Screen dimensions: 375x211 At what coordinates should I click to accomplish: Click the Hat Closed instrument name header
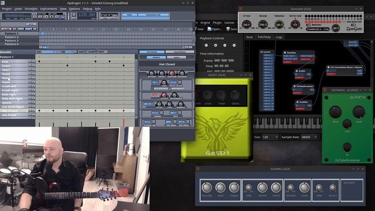[166, 64]
